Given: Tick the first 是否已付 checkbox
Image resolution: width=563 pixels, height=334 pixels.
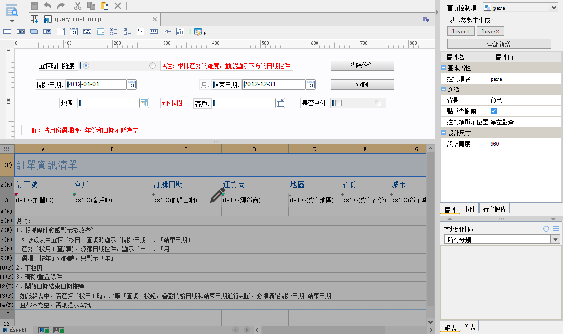Looking at the screenshot, I should [338, 103].
